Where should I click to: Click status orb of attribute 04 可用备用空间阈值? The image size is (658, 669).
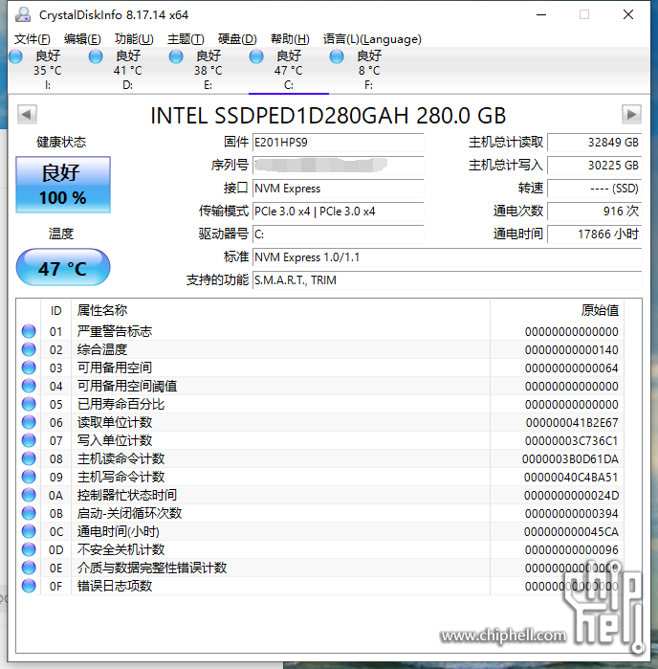pyautogui.click(x=29, y=386)
